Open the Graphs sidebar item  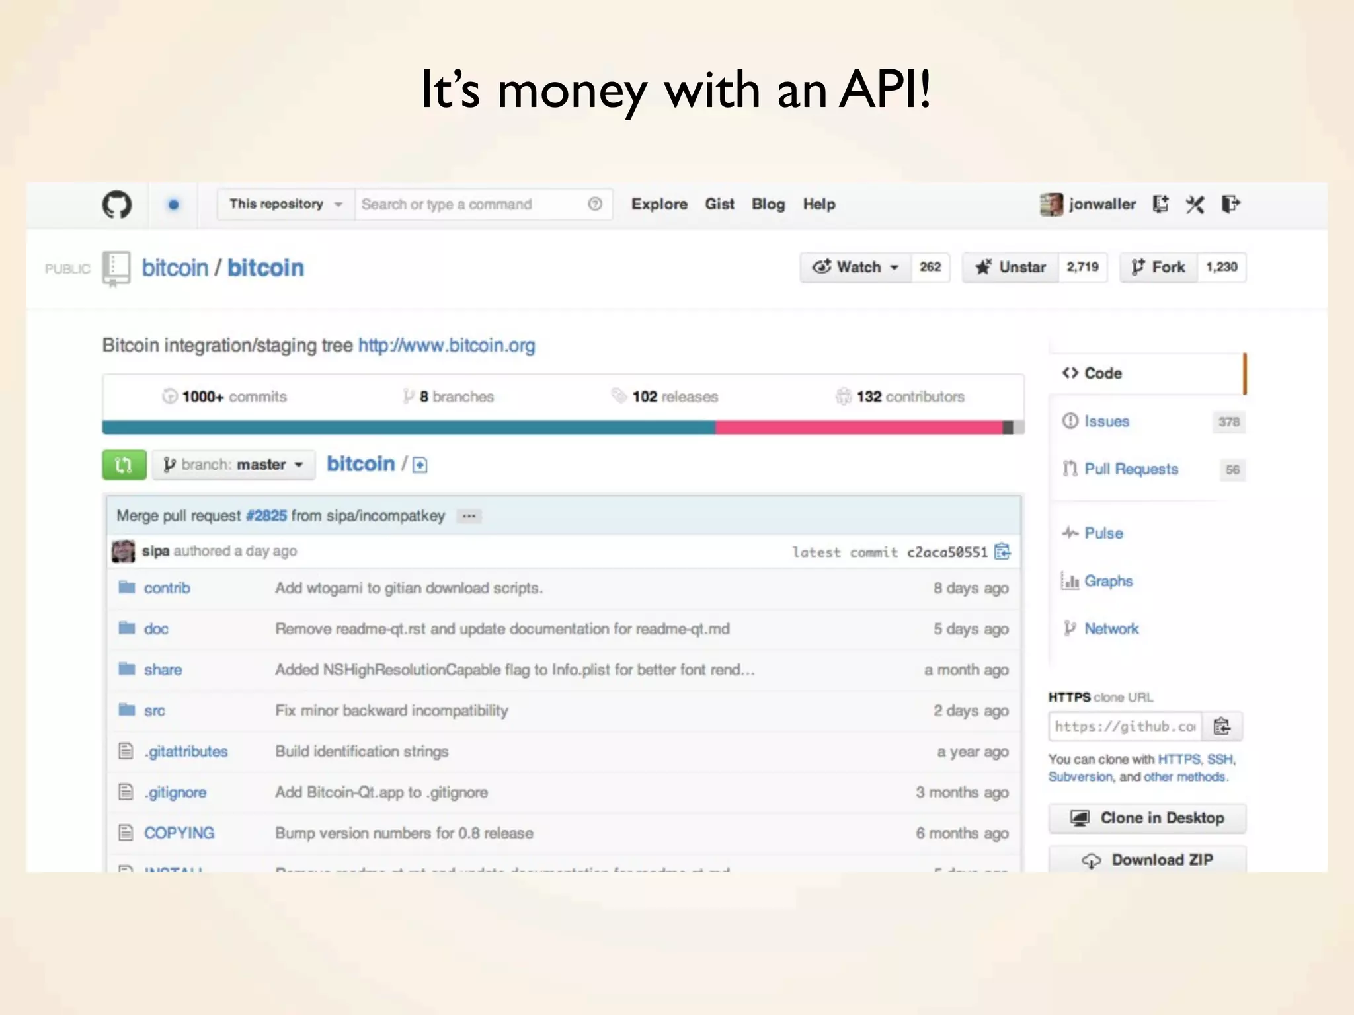coord(1097,581)
